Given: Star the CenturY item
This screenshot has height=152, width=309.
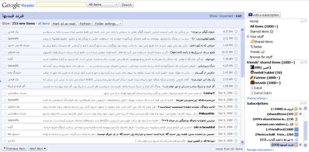Looking at the screenshot, I should click(5, 93).
